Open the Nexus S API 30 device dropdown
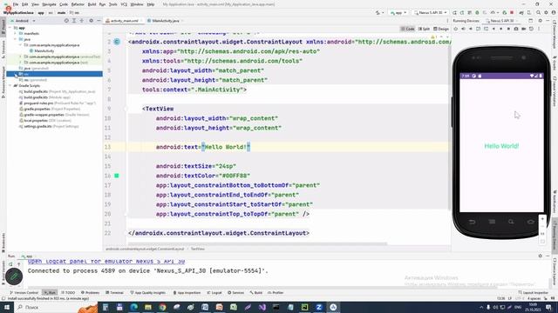The width and height of the screenshot is (558, 313). pos(430,13)
